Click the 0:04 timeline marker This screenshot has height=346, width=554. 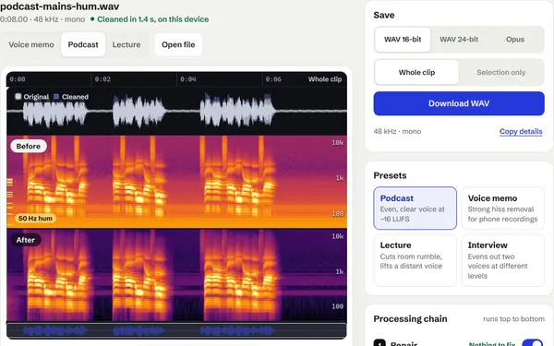pyautogui.click(x=188, y=79)
